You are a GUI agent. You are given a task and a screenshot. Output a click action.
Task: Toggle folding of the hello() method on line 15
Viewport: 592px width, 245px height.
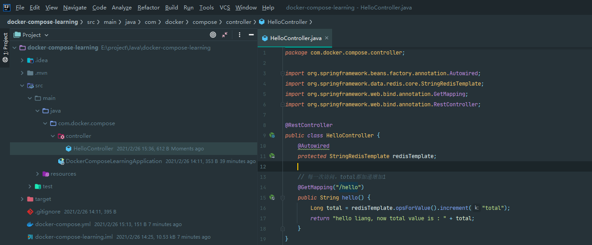pyautogui.click(x=282, y=198)
